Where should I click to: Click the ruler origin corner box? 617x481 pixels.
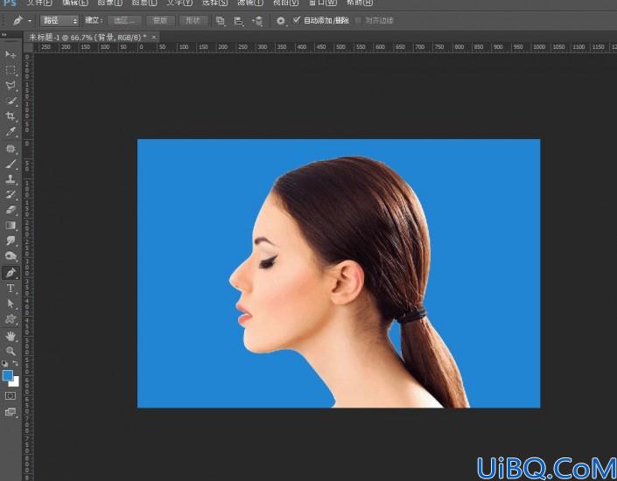click(28, 47)
